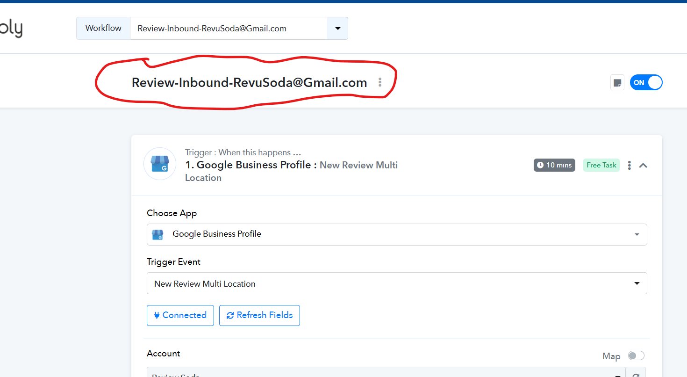Screen dimensions: 687x377
Task: Collapse the Google Business Profile trigger step
Action: click(643, 165)
